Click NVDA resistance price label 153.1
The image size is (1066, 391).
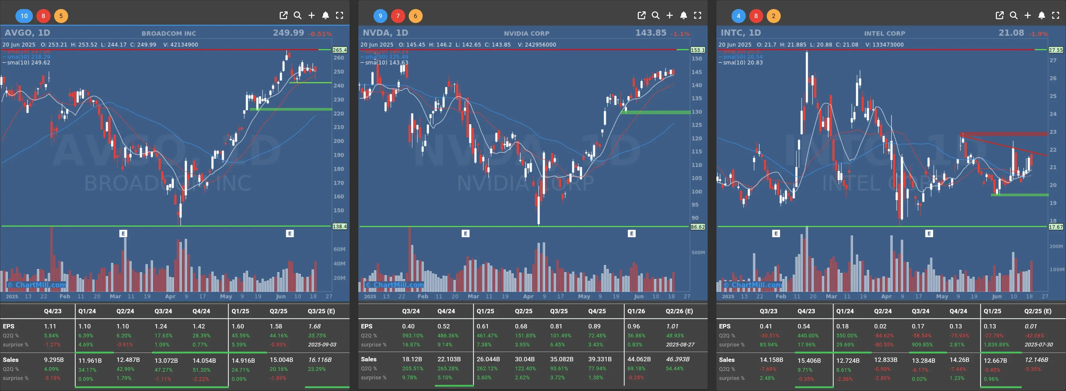(698, 50)
